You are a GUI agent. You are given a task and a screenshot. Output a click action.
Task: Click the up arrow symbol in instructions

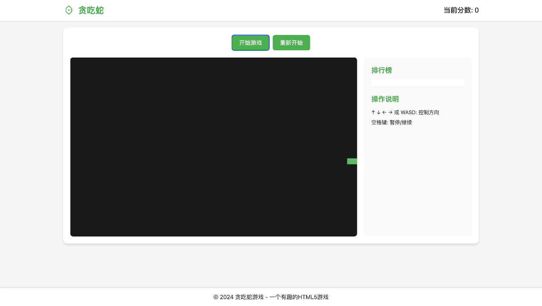(373, 113)
